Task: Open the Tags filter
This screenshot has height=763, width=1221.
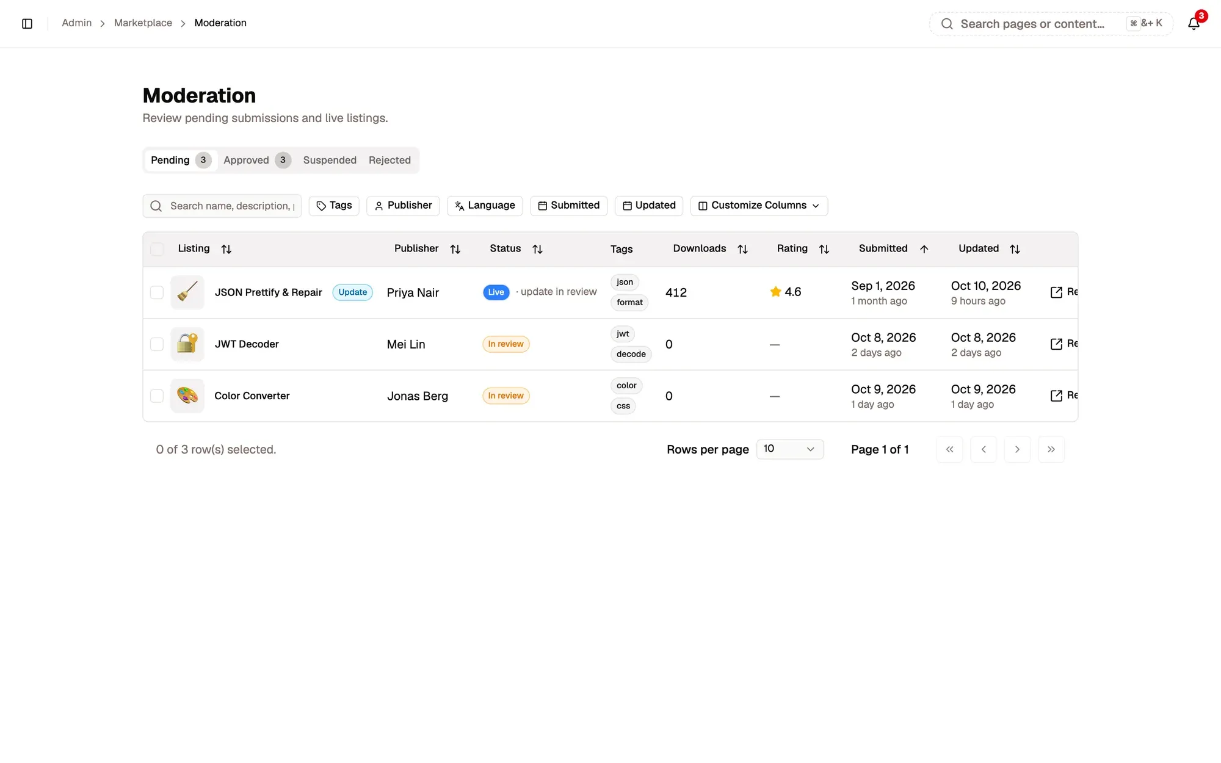Action: 334,206
